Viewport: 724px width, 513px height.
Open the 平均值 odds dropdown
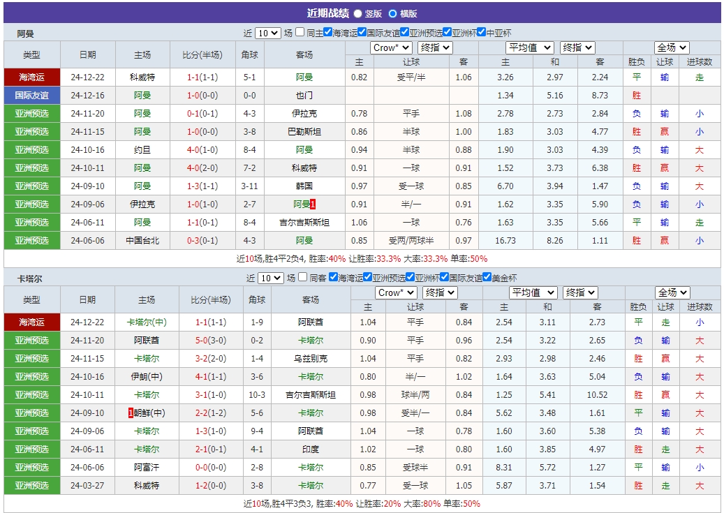(x=529, y=47)
